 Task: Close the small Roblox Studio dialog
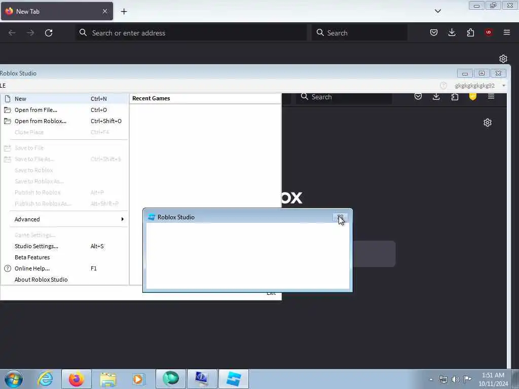pos(340,217)
